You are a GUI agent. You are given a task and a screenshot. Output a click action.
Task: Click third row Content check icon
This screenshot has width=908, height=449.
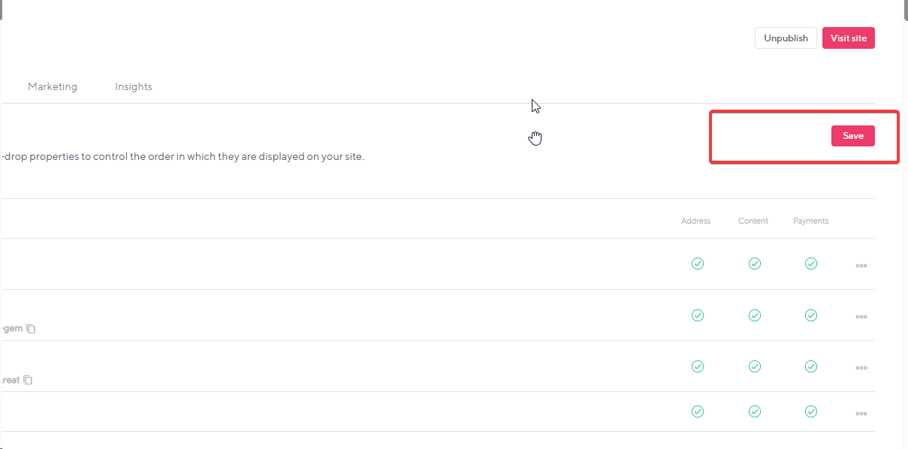coord(755,366)
